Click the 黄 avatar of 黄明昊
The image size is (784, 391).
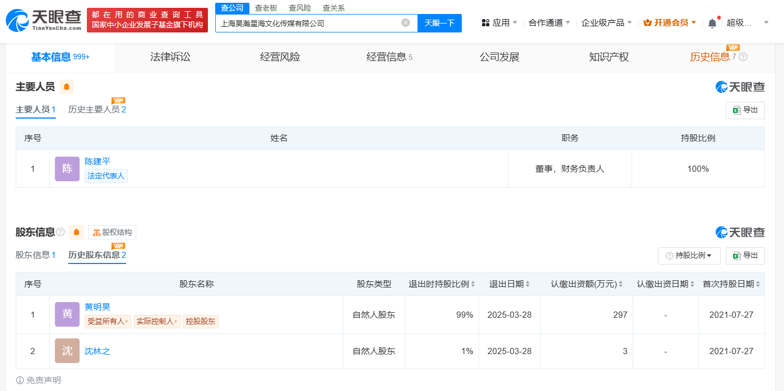click(x=67, y=314)
